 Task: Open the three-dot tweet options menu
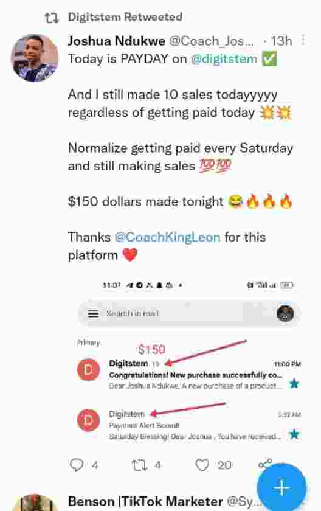point(303,40)
